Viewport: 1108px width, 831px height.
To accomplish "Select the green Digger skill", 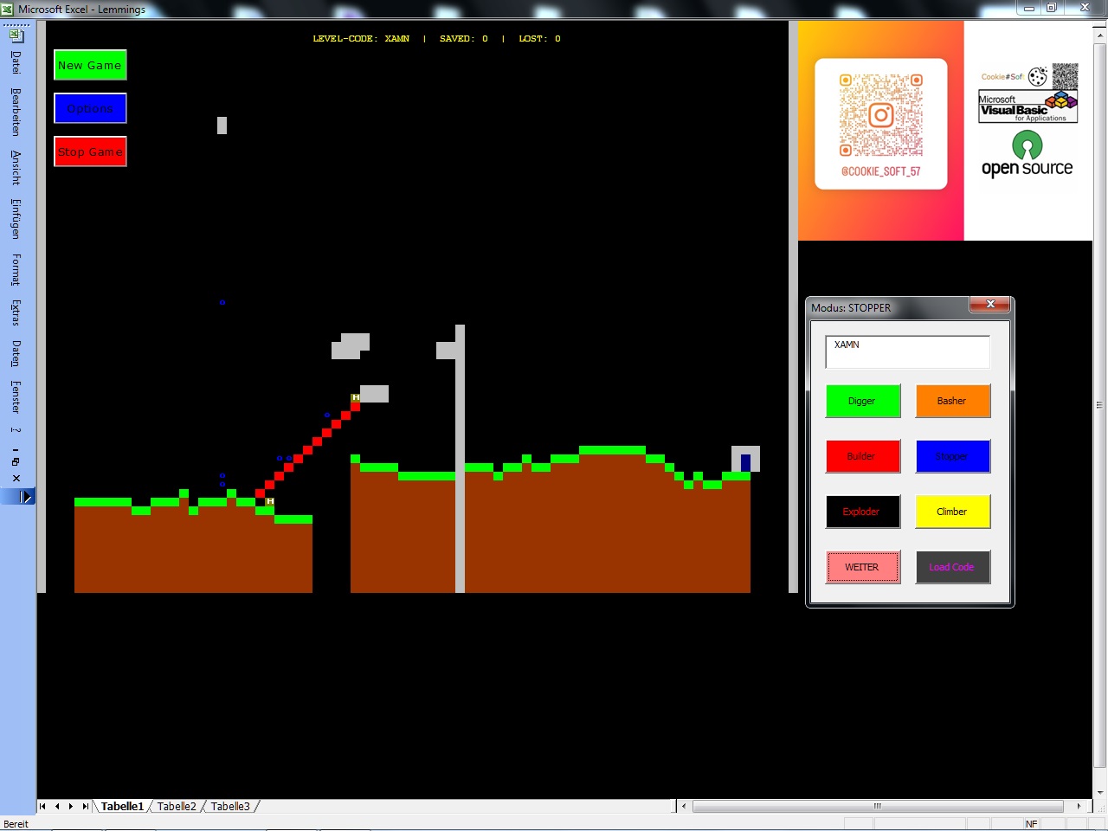I will [x=863, y=401].
